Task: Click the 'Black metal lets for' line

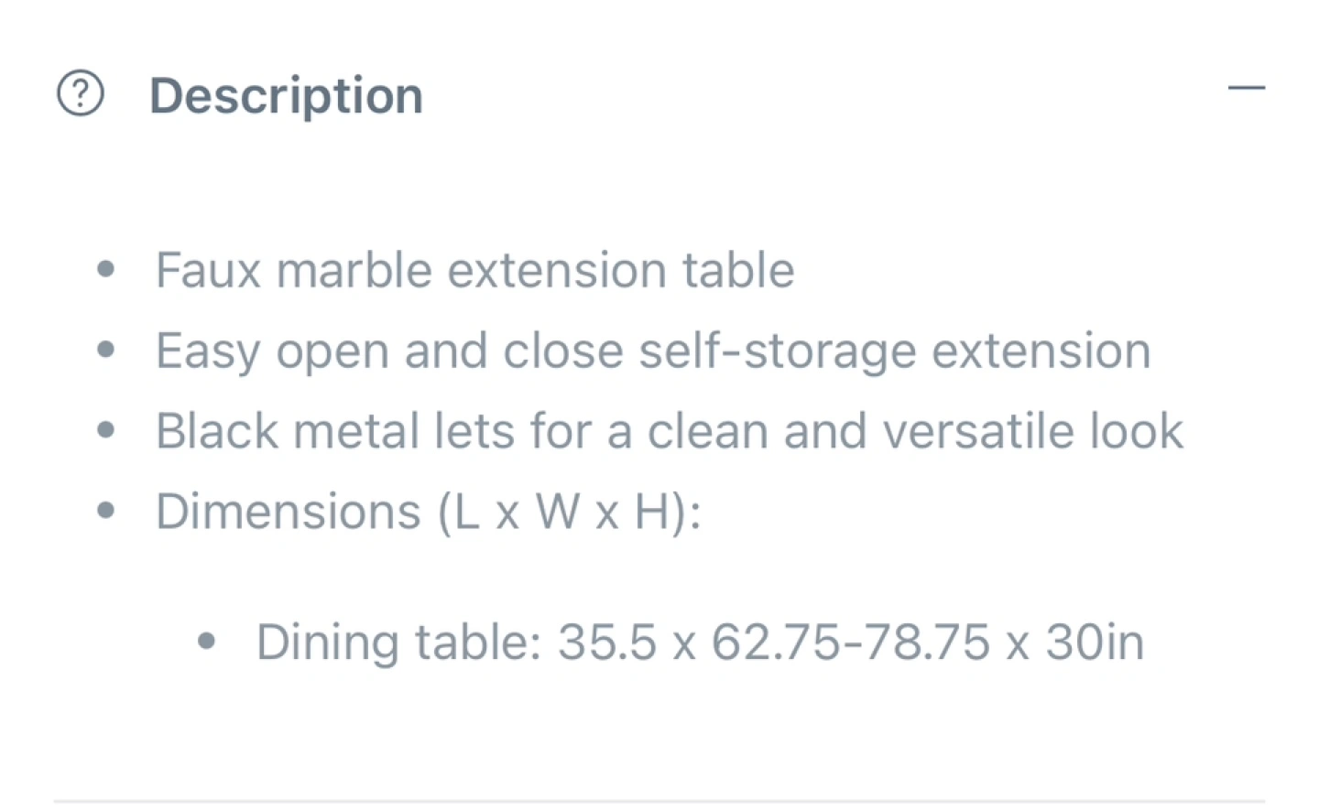Action: pyautogui.click(x=670, y=430)
